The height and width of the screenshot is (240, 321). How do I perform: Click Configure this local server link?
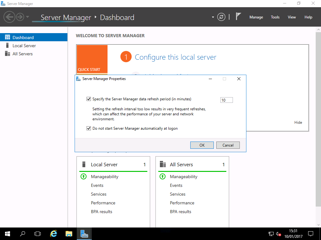176,57
